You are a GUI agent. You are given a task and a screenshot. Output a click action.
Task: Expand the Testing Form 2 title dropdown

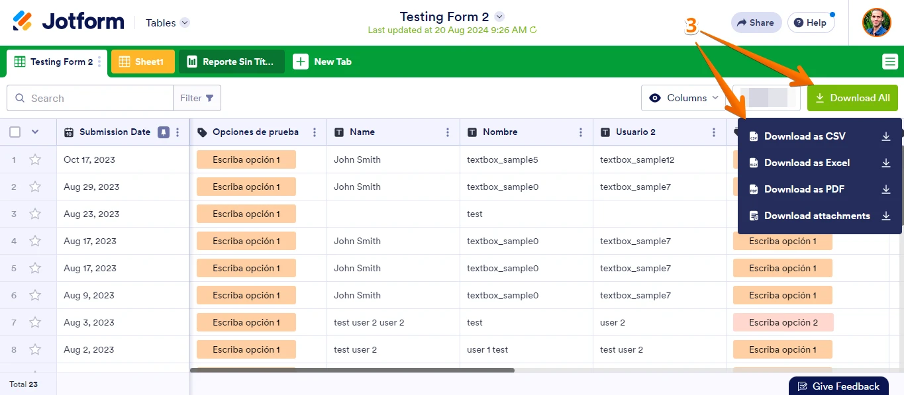pos(499,17)
